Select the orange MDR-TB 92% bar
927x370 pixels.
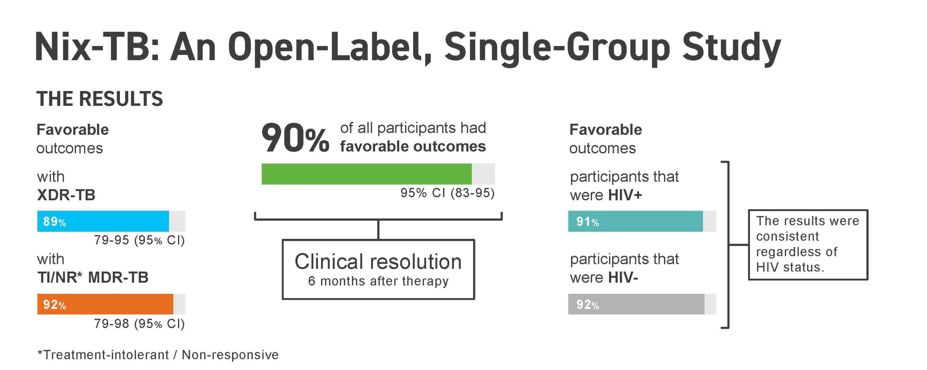tap(105, 304)
